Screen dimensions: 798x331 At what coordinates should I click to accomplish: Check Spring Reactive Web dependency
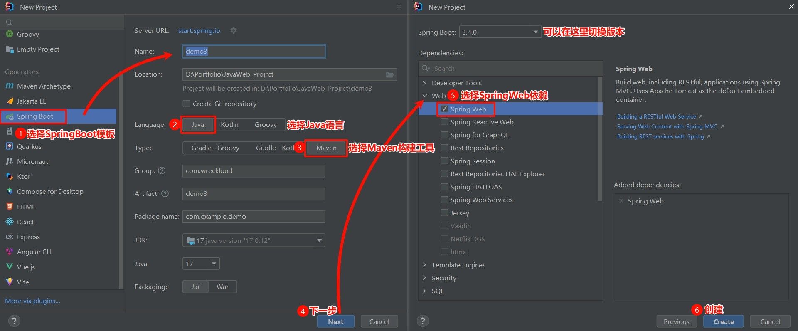tap(444, 122)
